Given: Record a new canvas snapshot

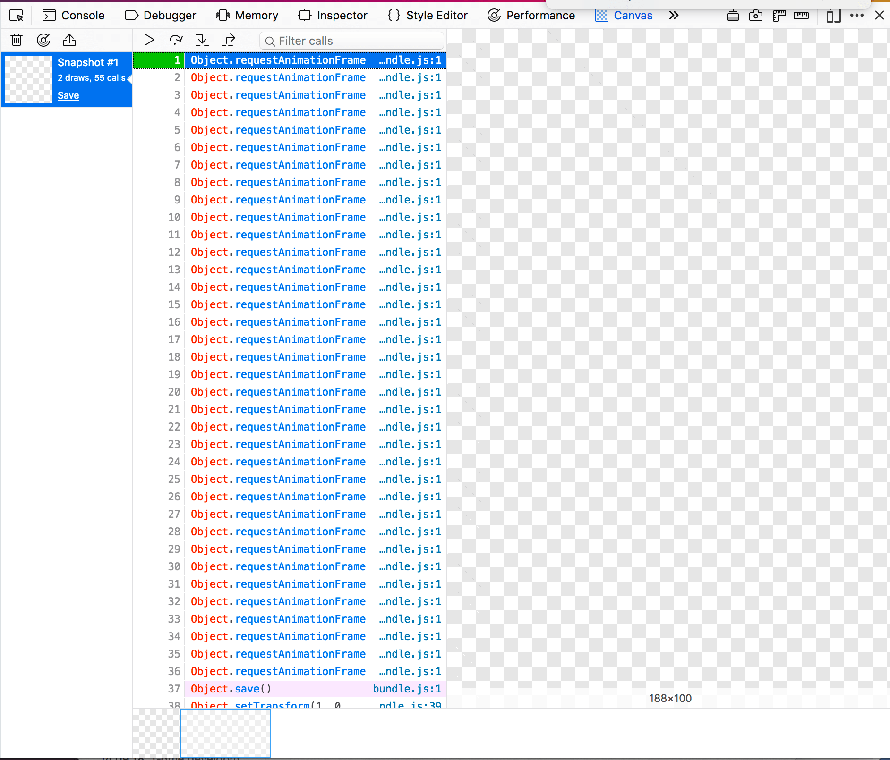Looking at the screenshot, I should (43, 40).
